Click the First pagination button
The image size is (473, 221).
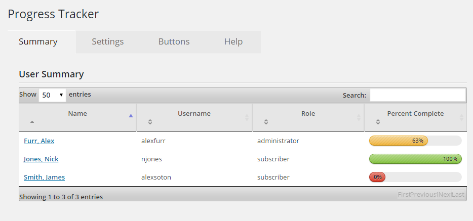click(404, 195)
